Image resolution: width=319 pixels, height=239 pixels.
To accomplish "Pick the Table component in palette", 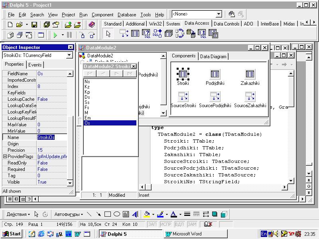I will pos(135,33).
